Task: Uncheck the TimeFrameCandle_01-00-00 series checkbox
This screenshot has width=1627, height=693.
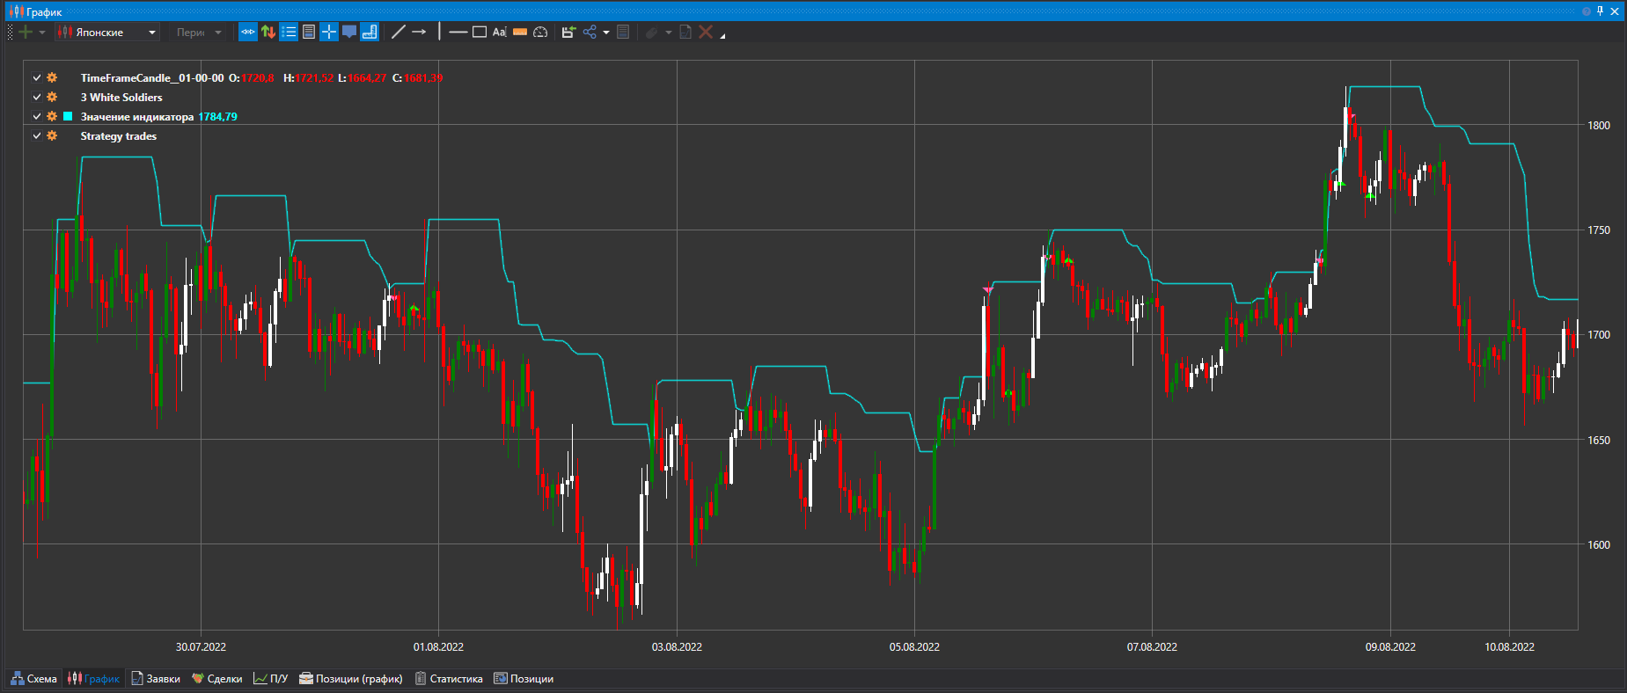Action: click(x=37, y=78)
